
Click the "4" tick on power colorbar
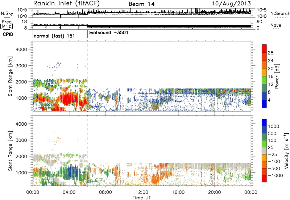tap(269, 100)
